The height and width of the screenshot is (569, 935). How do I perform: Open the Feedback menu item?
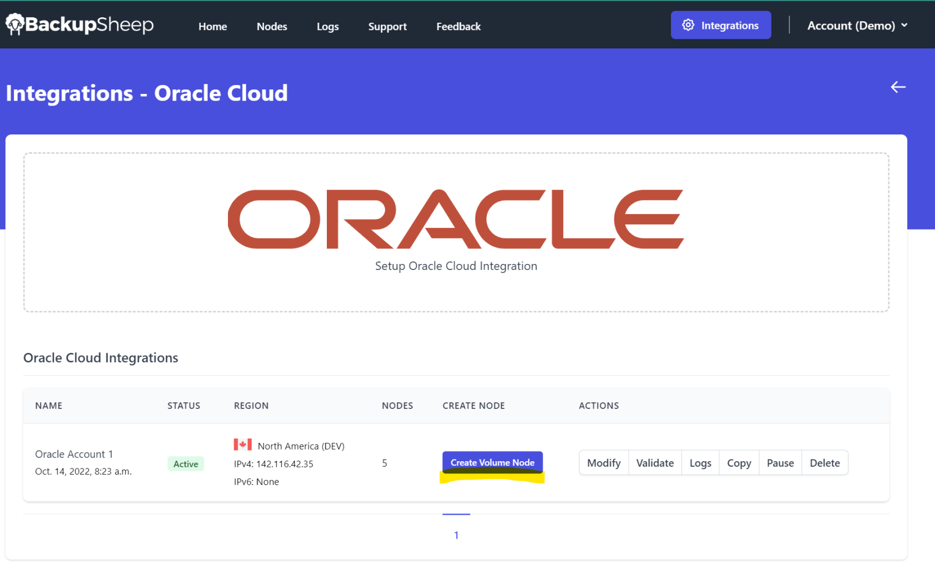459,26
